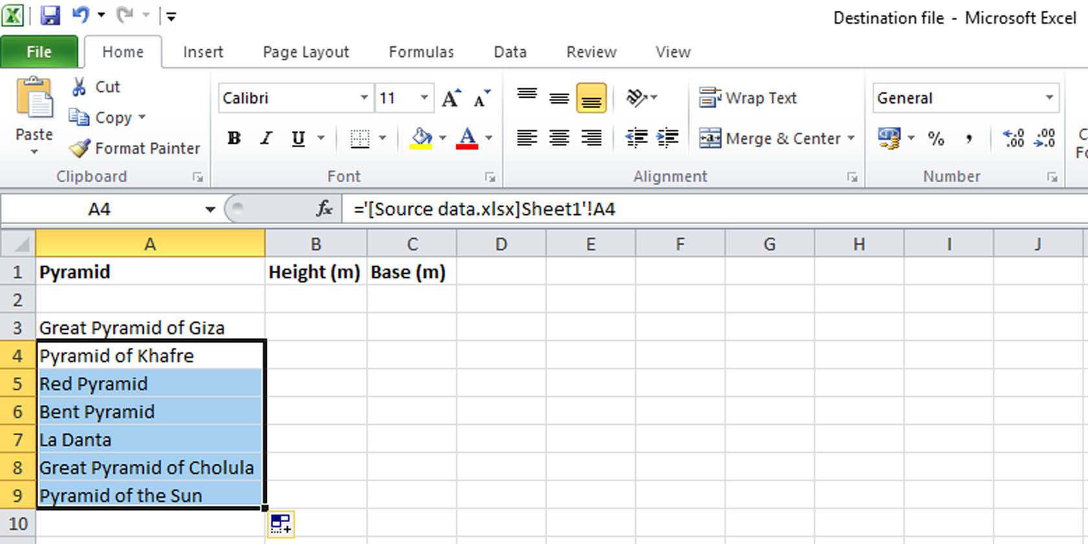
Task: Open the Copy options arrow
Action: [x=142, y=117]
